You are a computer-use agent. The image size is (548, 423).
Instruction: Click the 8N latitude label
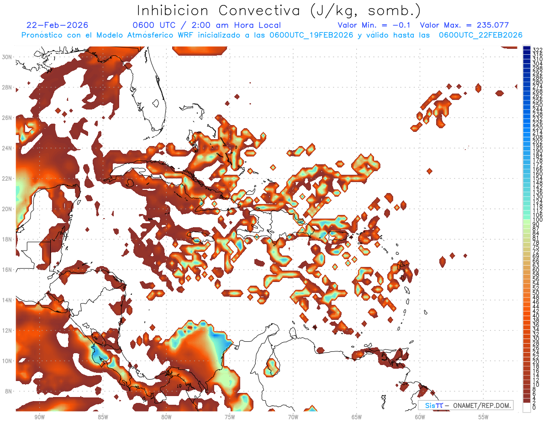(x=9, y=391)
